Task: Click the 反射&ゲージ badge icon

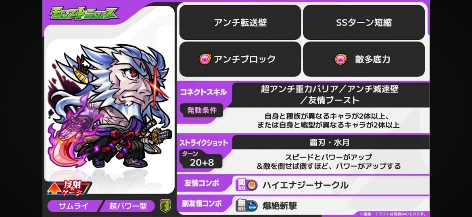Action: (x=69, y=188)
